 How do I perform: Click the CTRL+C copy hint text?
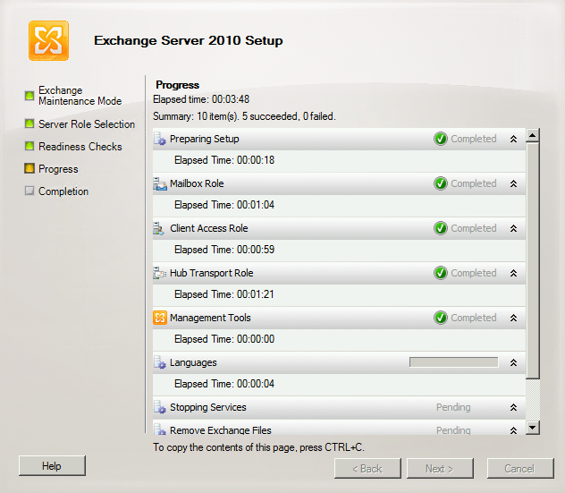point(258,447)
